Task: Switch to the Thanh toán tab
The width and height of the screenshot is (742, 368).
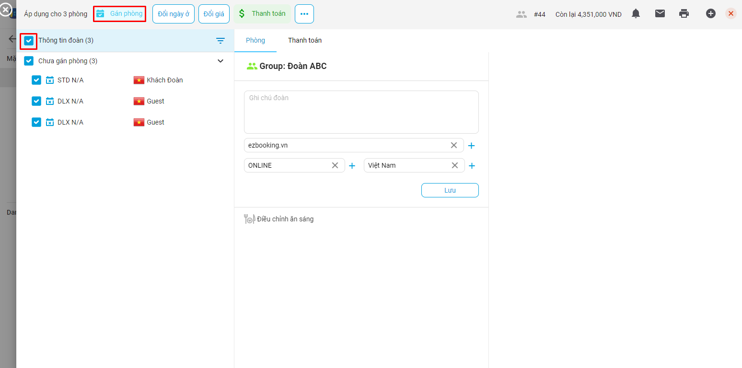Action: [304, 40]
